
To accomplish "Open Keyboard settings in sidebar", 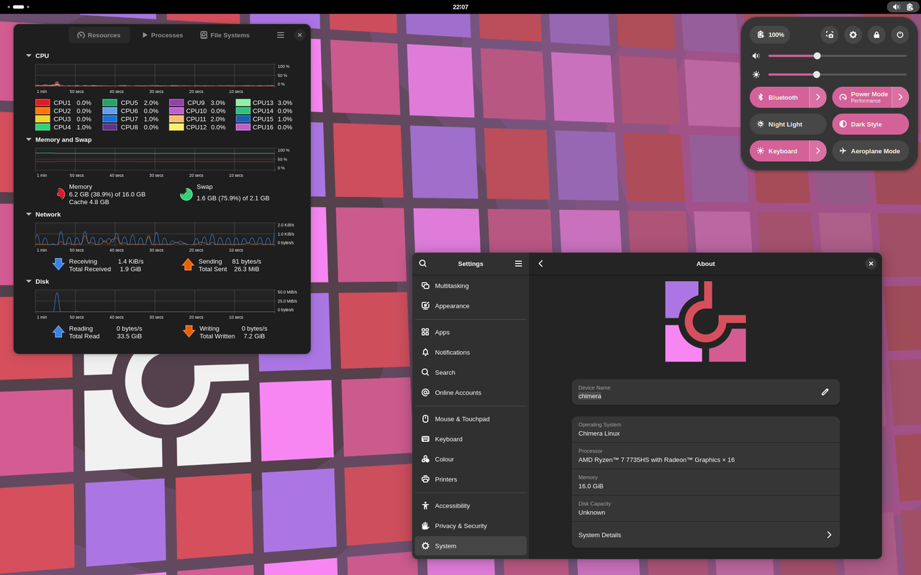I will (x=471, y=439).
